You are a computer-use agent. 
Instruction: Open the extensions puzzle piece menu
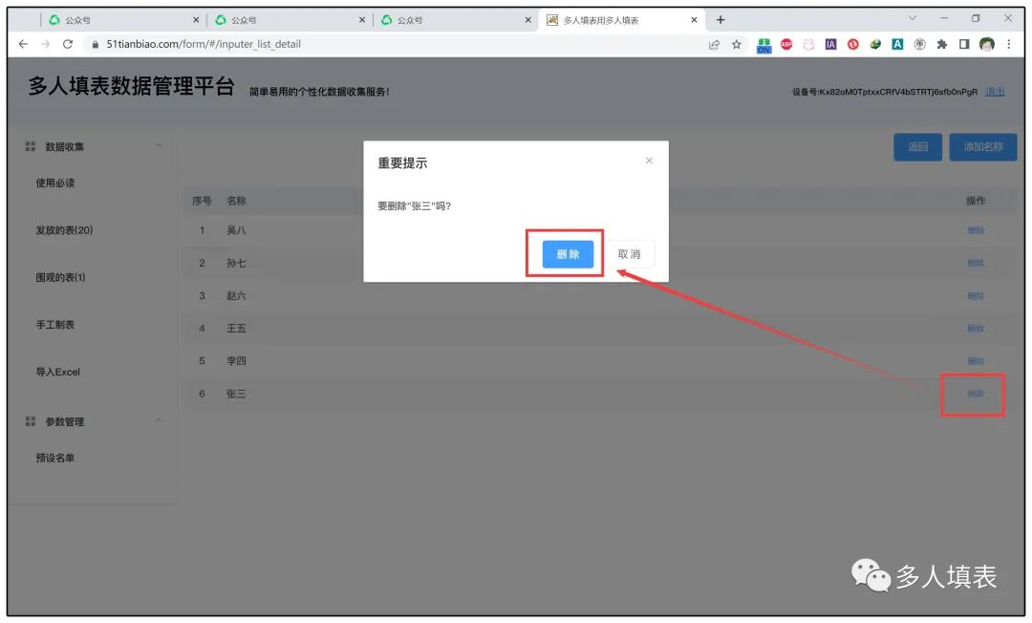pos(942,44)
